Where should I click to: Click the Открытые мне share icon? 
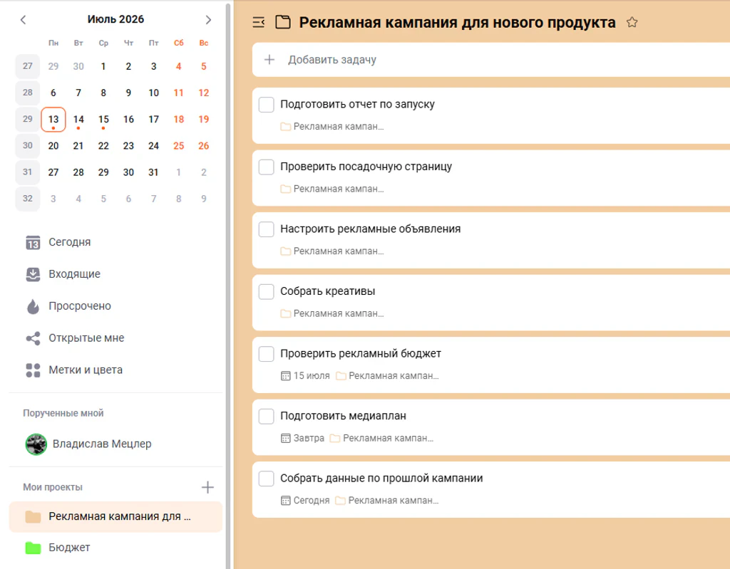33,338
